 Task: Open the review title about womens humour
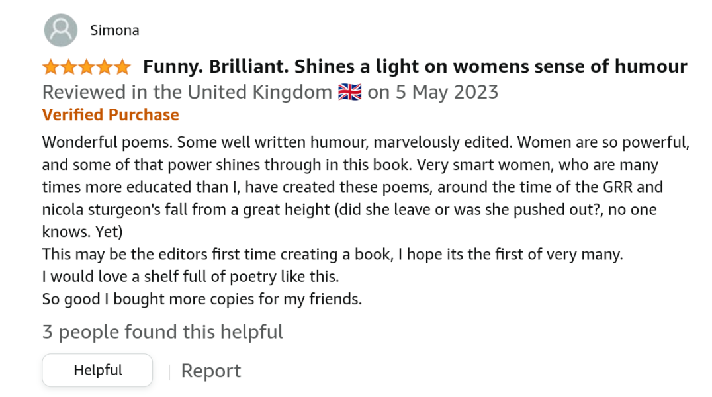click(x=415, y=66)
